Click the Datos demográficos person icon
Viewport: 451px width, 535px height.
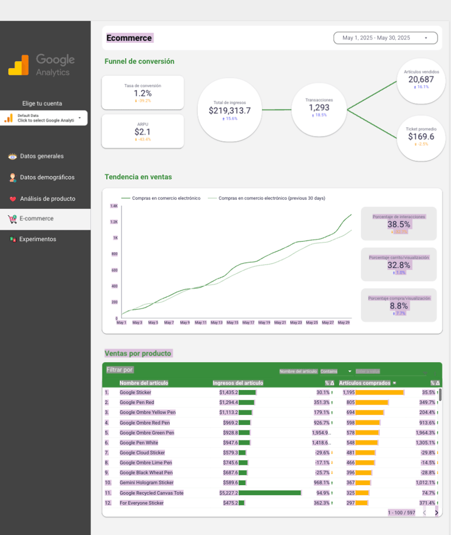coord(12,178)
